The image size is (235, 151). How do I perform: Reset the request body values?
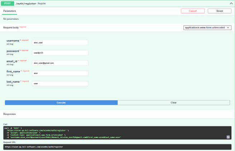click(220, 11)
